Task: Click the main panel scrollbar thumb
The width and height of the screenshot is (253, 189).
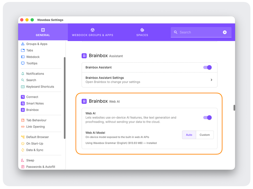Action: click(234, 108)
